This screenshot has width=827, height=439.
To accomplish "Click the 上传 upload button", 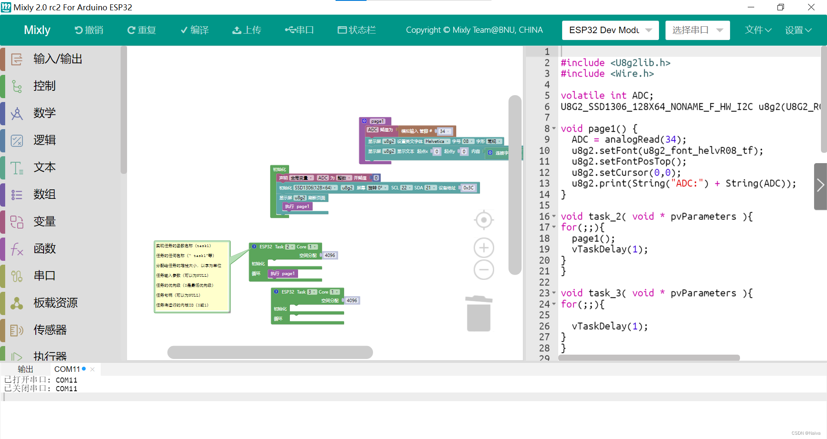I will pos(247,30).
